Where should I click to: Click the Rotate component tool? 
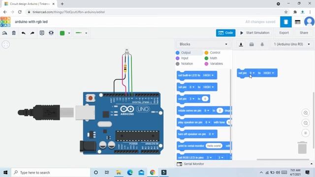(4, 33)
